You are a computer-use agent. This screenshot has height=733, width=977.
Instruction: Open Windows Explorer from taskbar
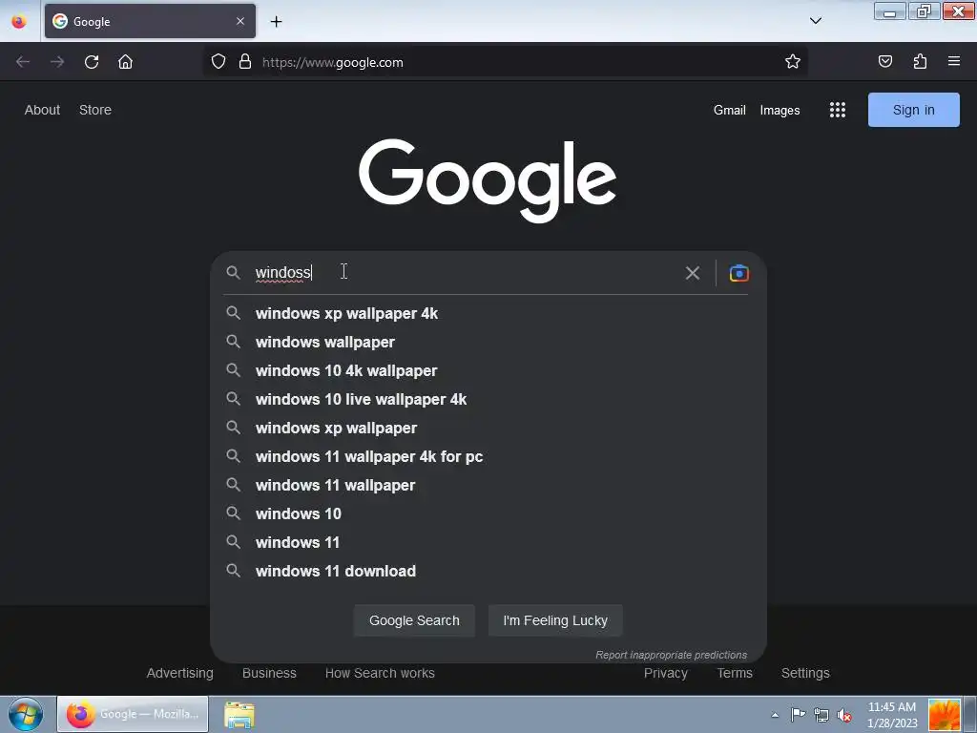pyautogui.click(x=239, y=715)
